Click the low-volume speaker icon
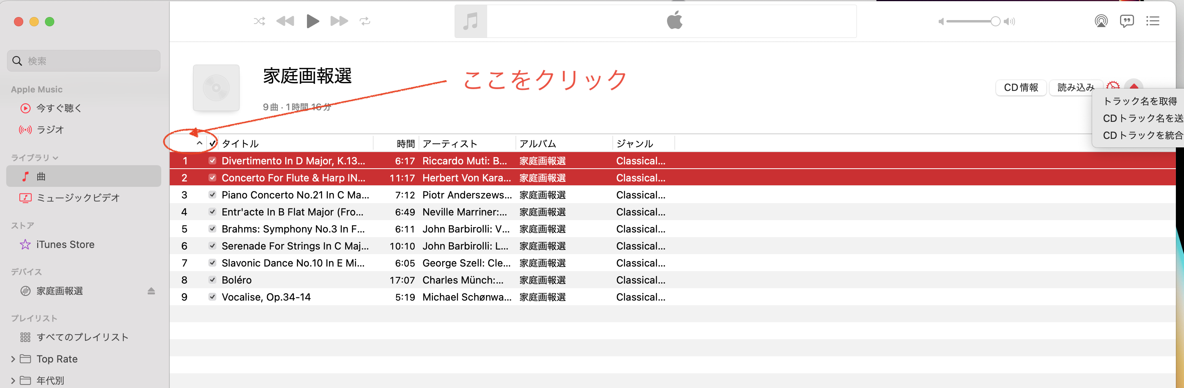The width and height of the screenshot is (1184, 388). [941, 22]
